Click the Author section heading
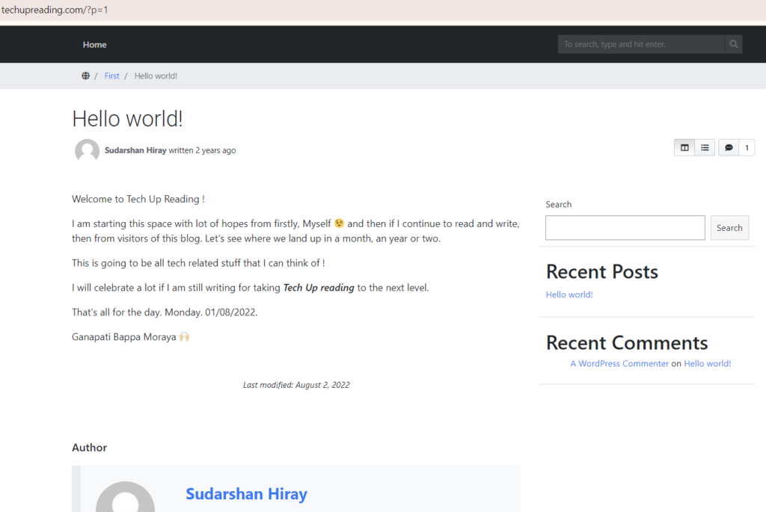 pos(90,448)
